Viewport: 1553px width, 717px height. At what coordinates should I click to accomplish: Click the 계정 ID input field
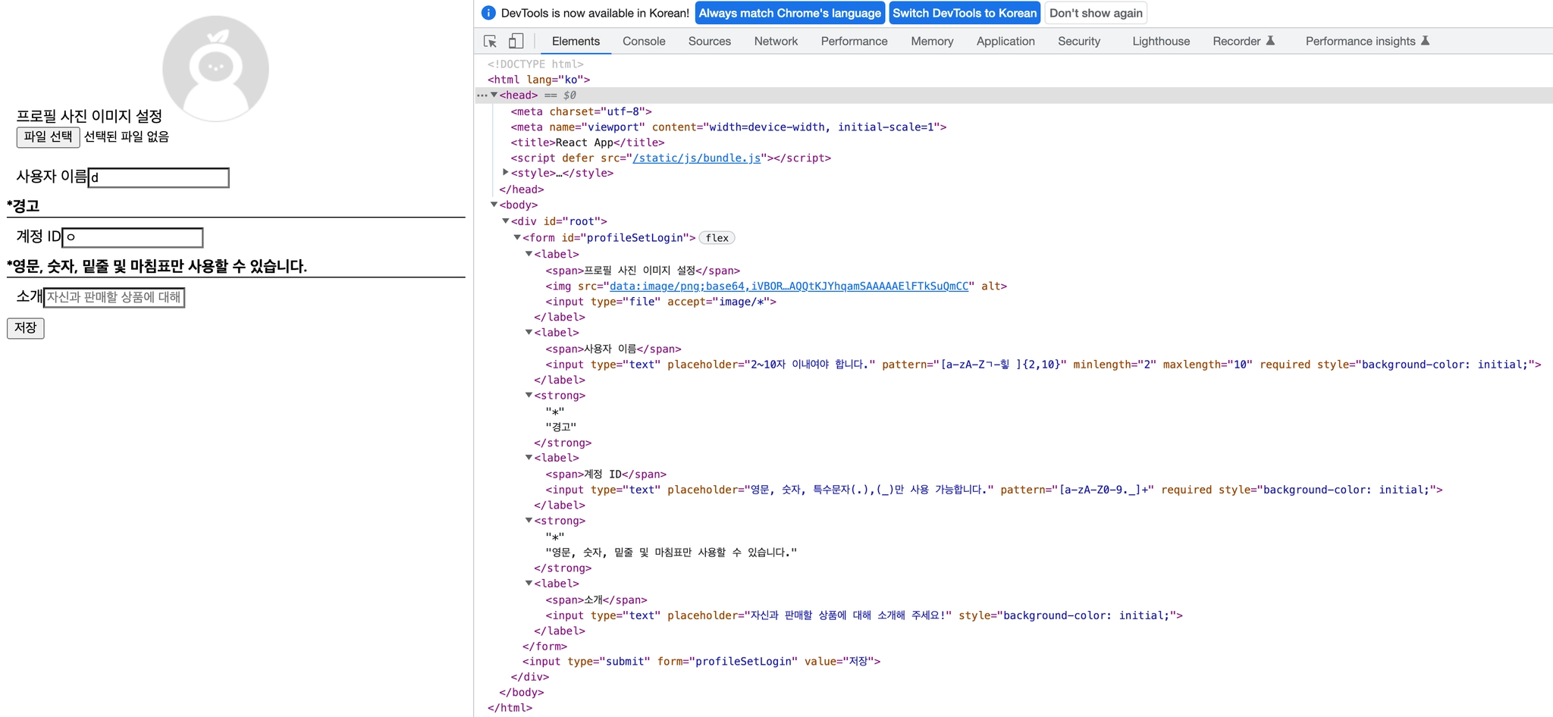(x=133, y=237)
